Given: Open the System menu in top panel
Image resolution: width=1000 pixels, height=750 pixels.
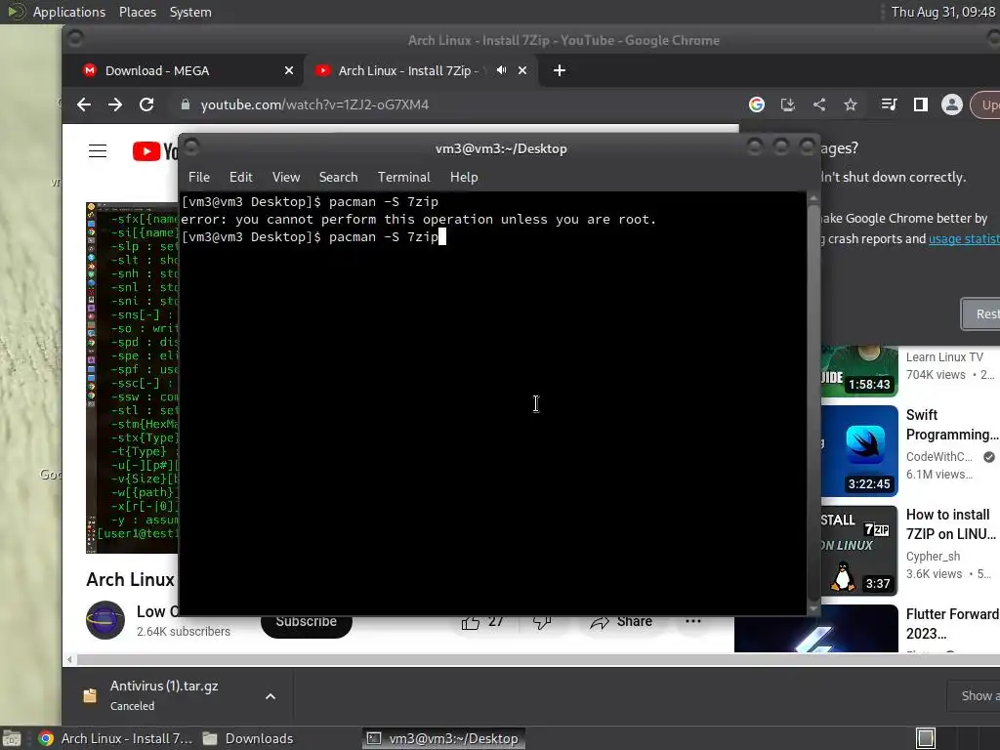Looking at the screenshot, I should (190, 12).
